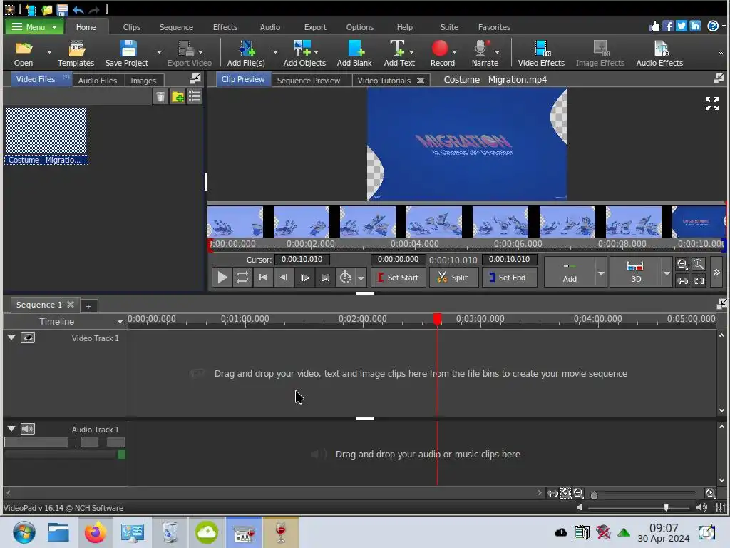The image size is (730, 548).
Task: Collapse Audio Track 1
Action: coord(11,429)
